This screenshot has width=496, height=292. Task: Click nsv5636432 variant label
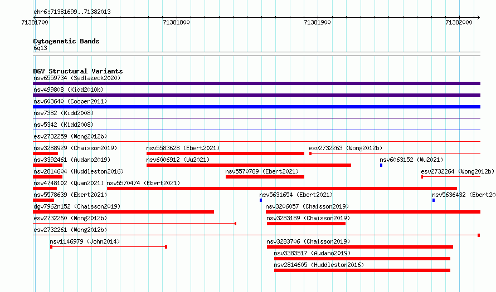(x=464, y=195)
